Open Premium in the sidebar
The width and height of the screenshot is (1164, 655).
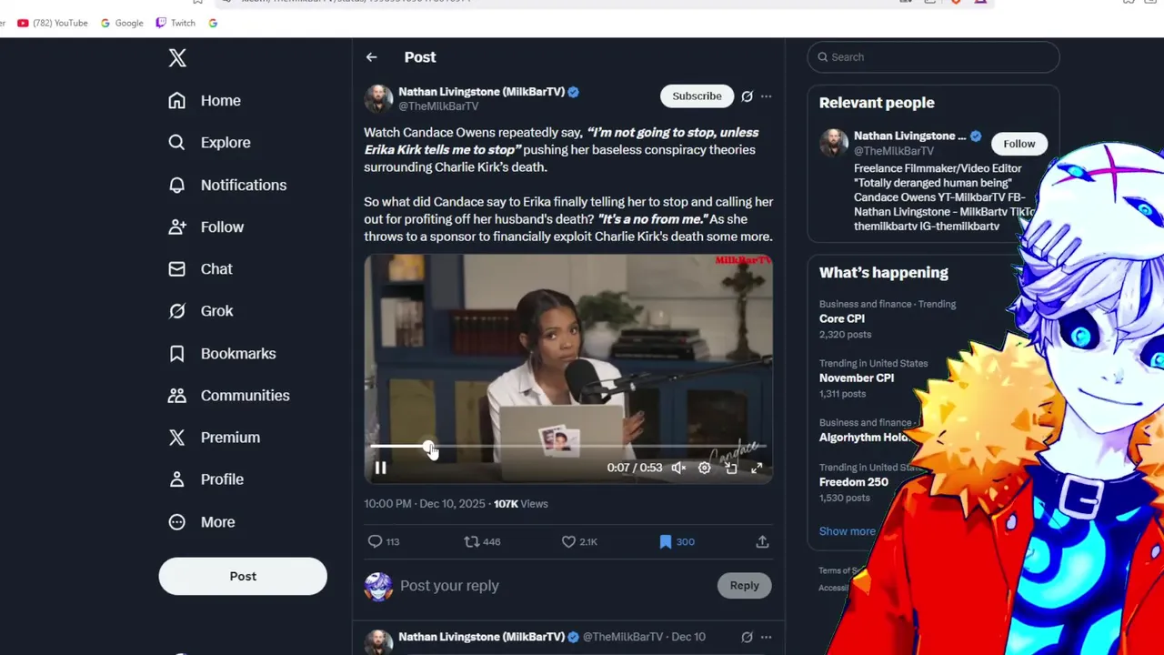click(214, 438)
